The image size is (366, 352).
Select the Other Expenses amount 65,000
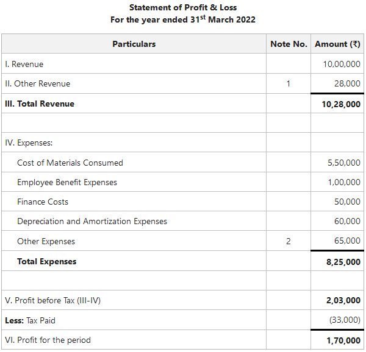click(x=347, y=241)
